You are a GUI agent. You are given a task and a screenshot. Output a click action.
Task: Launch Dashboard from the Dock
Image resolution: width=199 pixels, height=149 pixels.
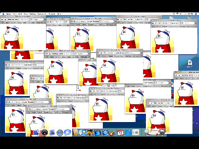tap(44, 132)
